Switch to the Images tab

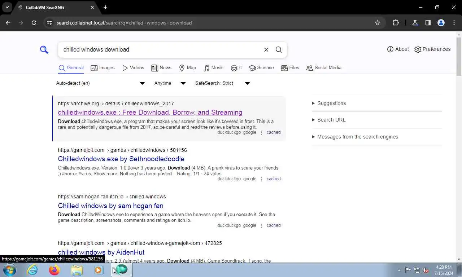(103, 68)
